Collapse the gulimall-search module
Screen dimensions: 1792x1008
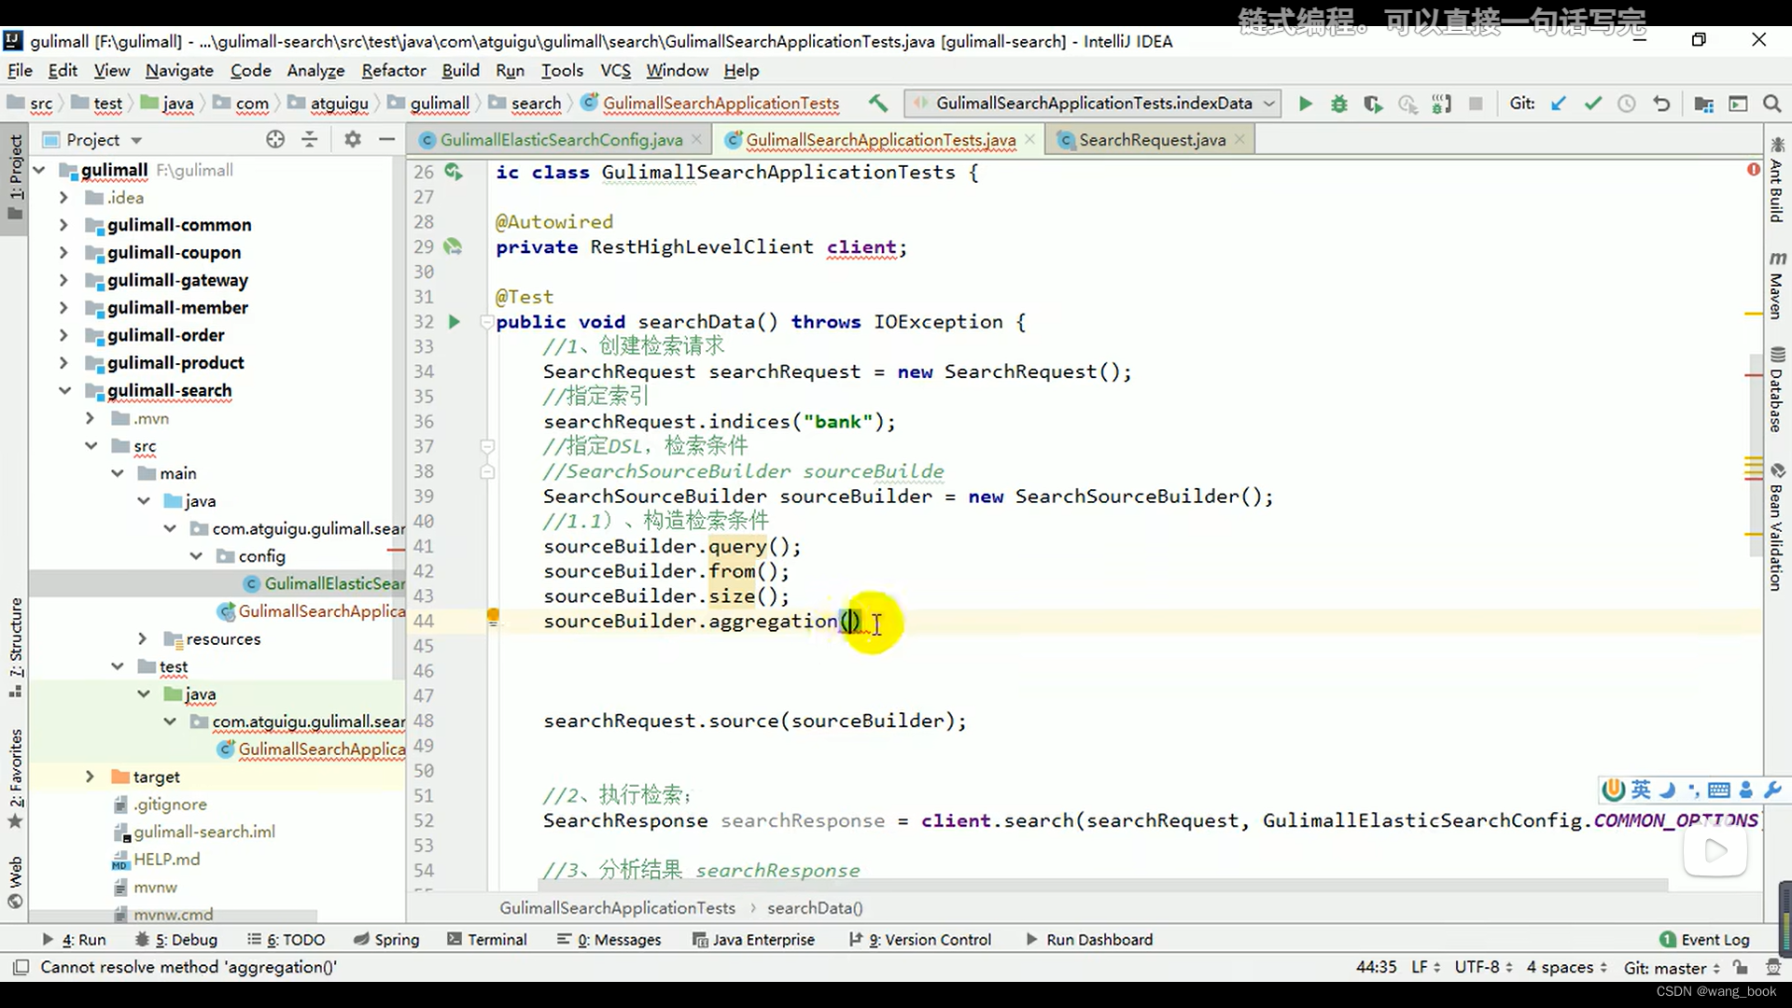pyautogui.click(x=64, y=390)
